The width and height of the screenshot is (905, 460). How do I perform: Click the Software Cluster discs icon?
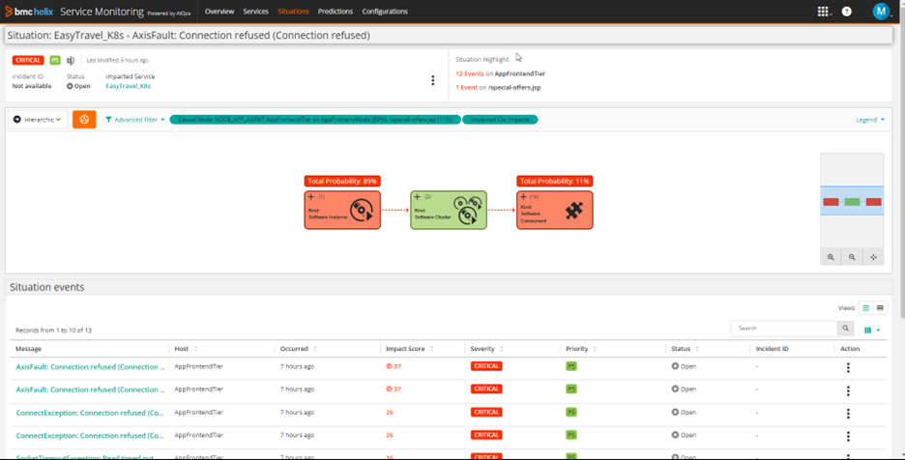pyautogui.click(x=468, y=210)
